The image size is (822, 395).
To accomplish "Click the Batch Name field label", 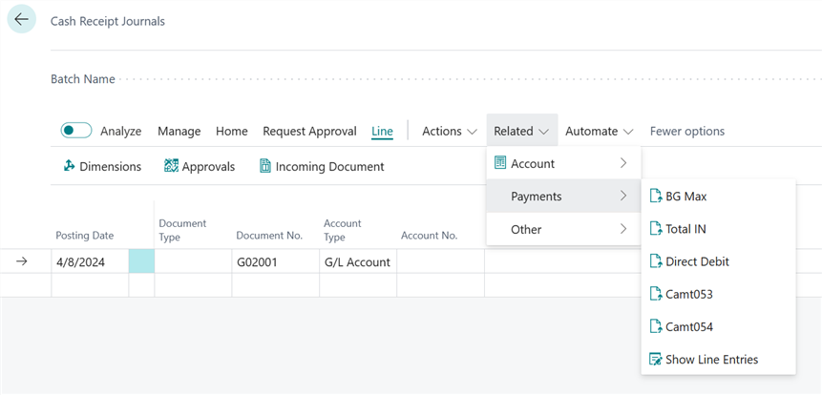I will [x=83, y=79].
